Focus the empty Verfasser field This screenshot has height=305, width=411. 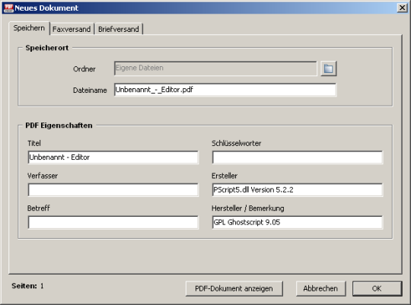coord(113,189)
